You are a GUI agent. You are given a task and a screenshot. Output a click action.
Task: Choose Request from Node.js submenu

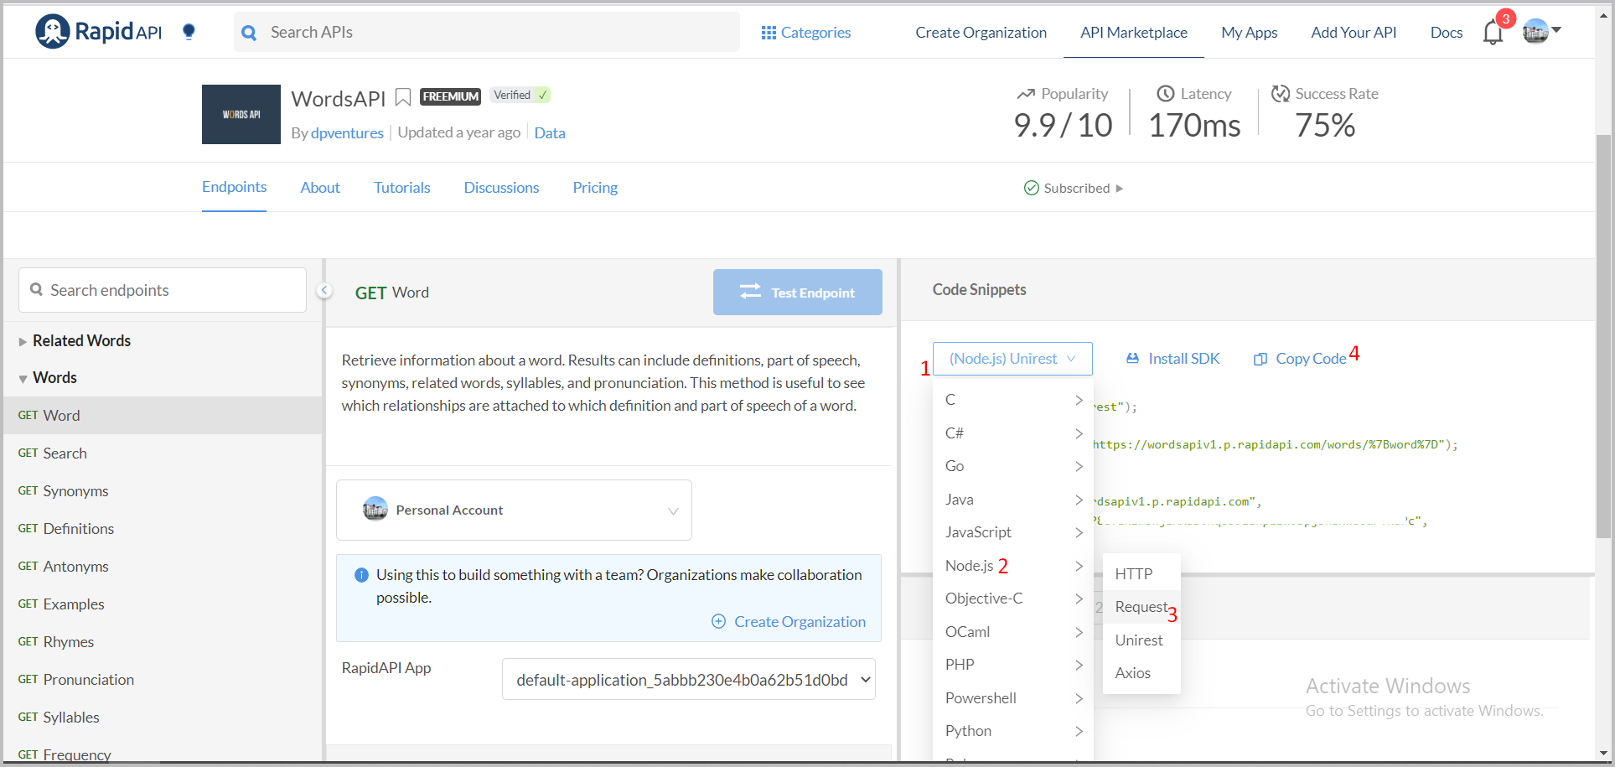point(1141,607)
